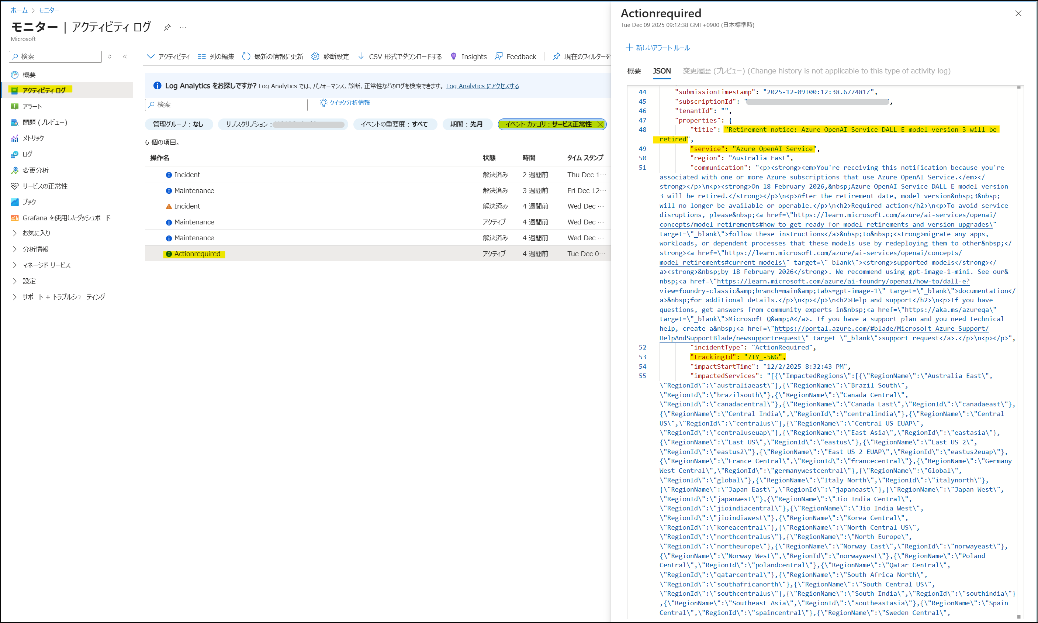Open Insights from the toolbar
The image size is (1038, 623).
(468, 57)
